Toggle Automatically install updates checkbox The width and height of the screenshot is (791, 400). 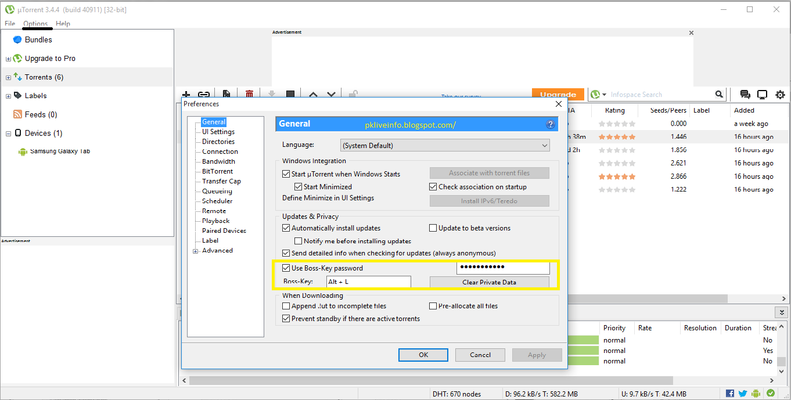pos(286,228)
